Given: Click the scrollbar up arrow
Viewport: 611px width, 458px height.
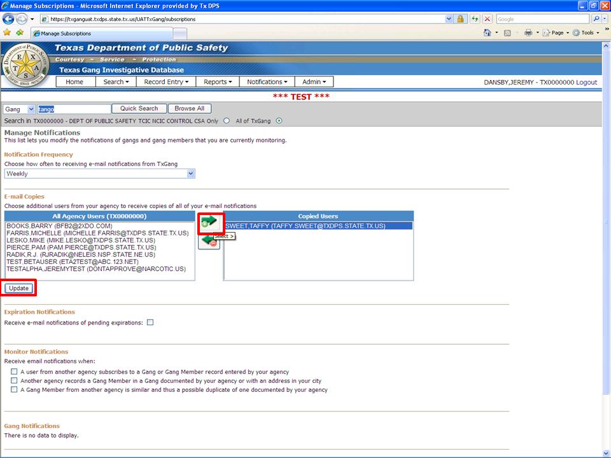Looking at the screenshot, I should coord(606,46).
